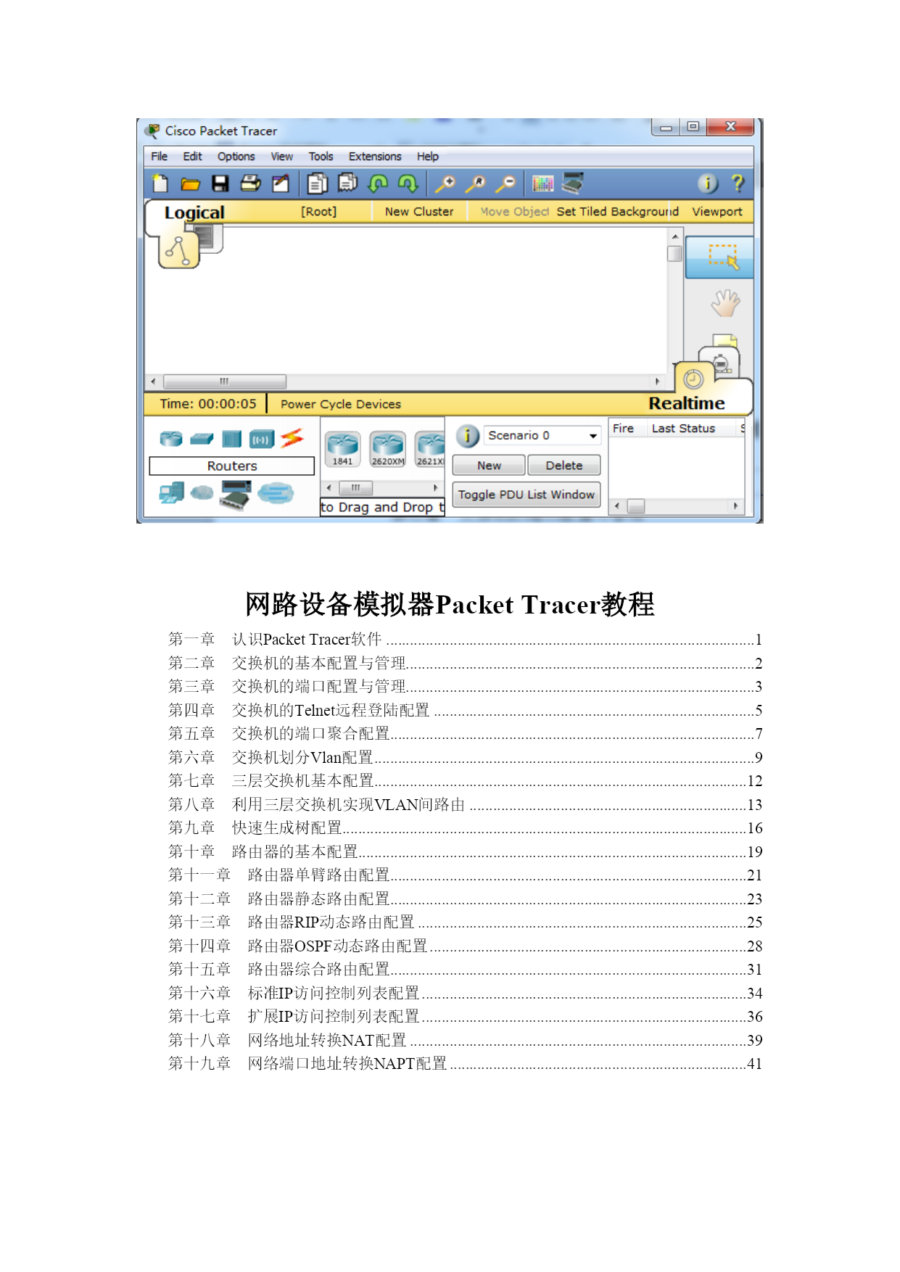Select the Wireless Devices category icon

pyautogui.click(x=262, y=439)
